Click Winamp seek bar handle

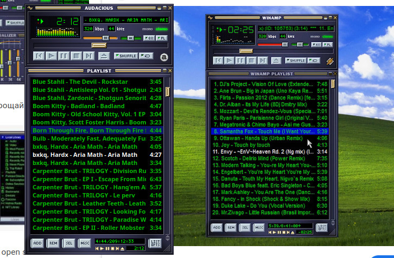click(246, 51)
